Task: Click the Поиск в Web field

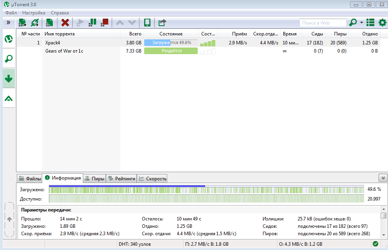Action: (x=323, y=23)
